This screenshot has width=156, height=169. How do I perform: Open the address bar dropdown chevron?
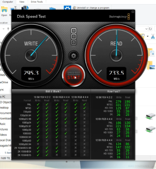click(x=146, y=29)
